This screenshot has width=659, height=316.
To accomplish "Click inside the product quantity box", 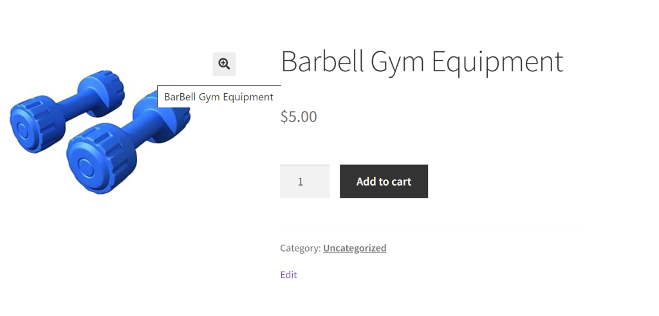I will (x=304, y=181).
